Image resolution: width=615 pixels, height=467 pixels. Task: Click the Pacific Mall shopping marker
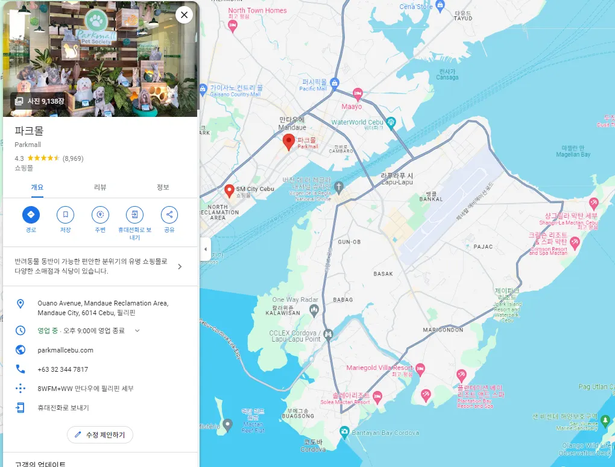[334, 83]
